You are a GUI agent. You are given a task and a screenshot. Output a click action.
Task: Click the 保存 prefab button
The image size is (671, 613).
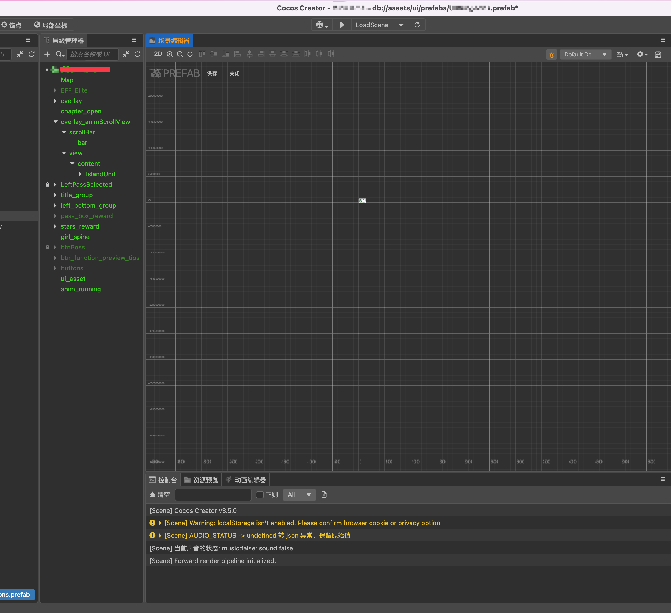coord(212,73)
